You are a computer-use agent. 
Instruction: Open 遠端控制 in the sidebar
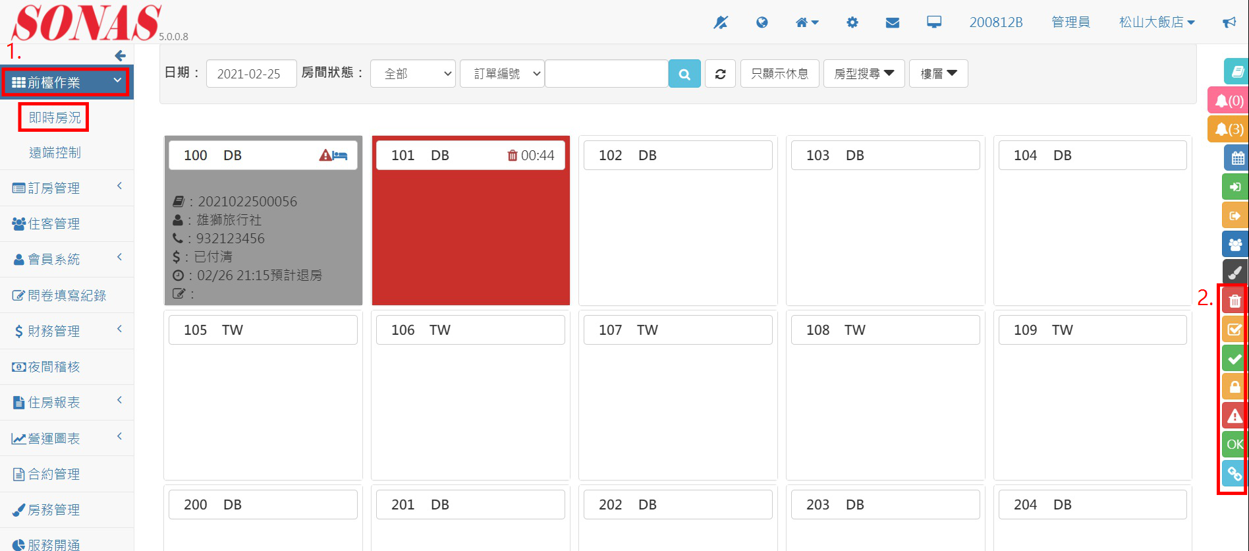(x=55, y=153)
